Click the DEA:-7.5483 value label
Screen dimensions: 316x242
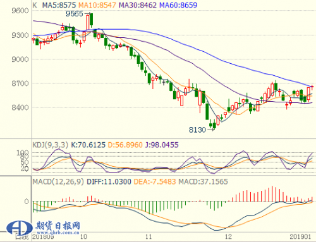(x=155, y=181)
